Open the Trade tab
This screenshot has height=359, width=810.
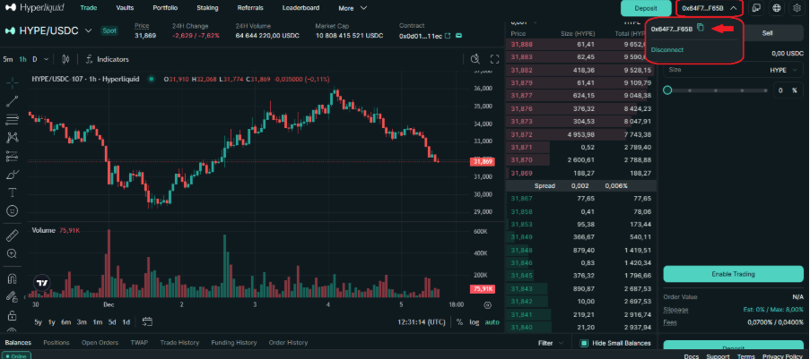coord(89,8)
